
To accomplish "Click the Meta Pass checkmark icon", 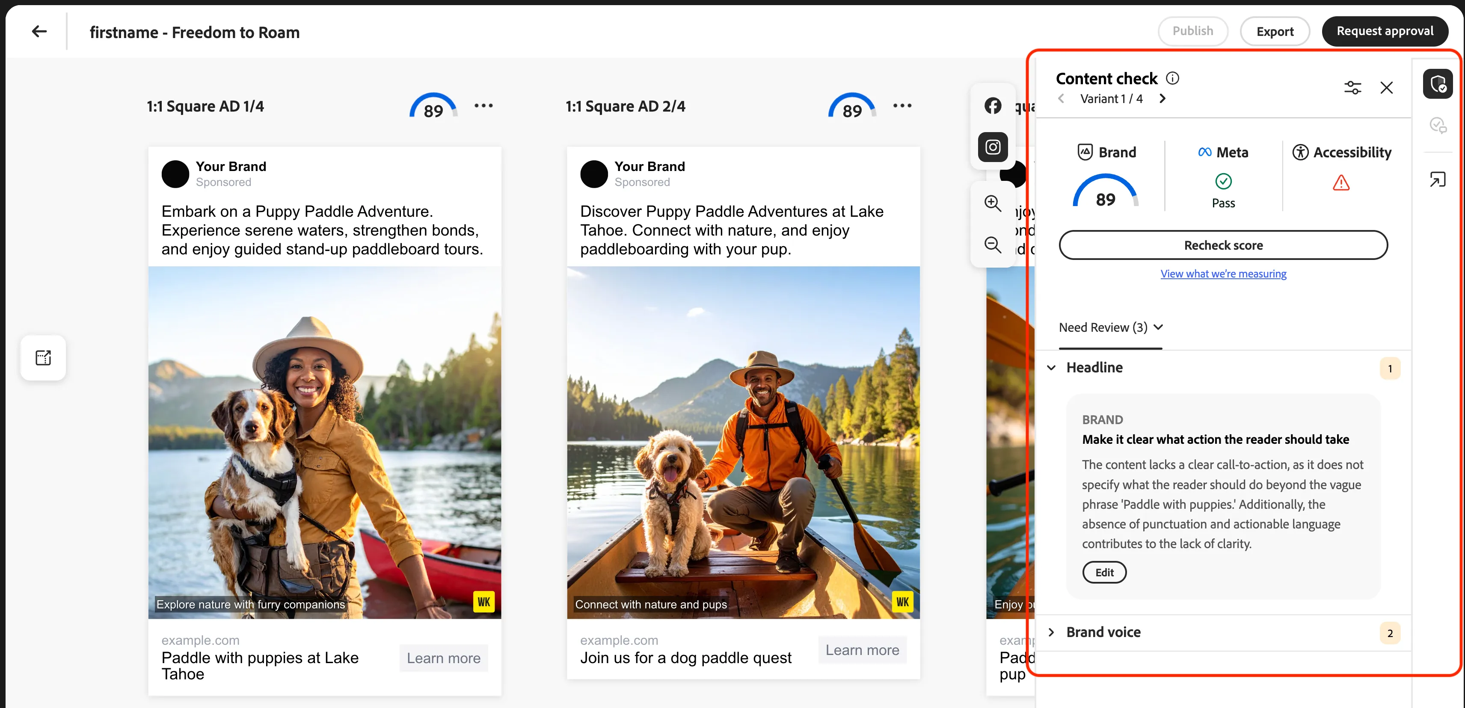I will (x=1223, y=181).
